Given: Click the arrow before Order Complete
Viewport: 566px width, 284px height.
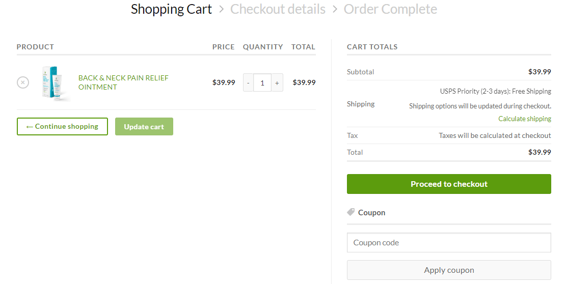Looking at the screenshot, I should 335,9.
